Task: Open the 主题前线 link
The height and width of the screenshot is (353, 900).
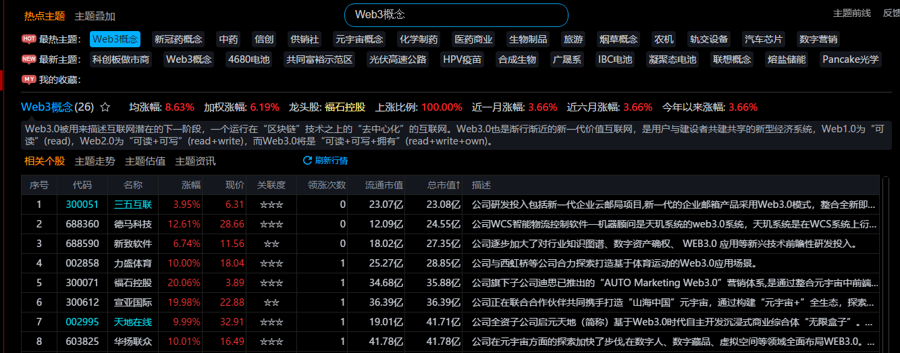Action: pos(852,13)
